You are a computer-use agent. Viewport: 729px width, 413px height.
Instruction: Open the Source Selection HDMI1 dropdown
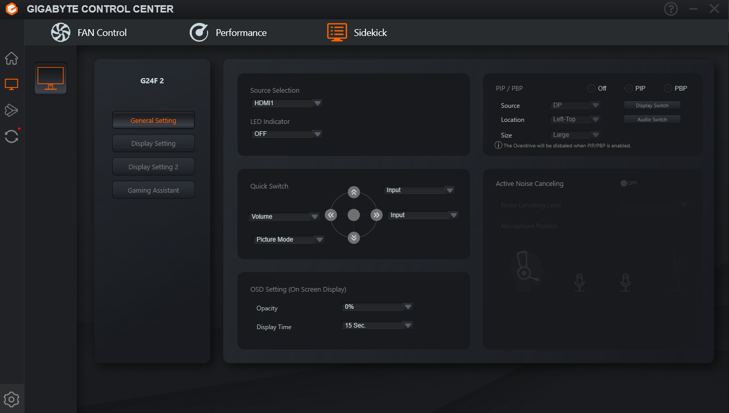click(286, 103)
